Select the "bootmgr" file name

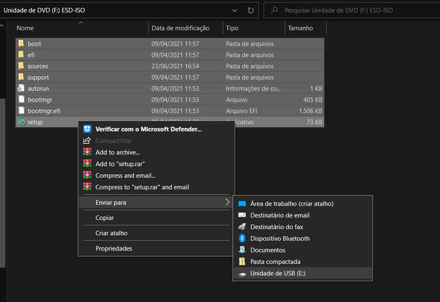tap(40, 100)
